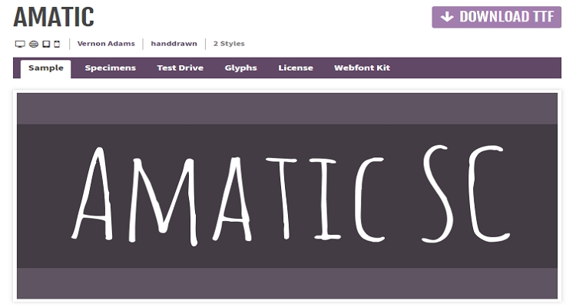Click the 2 Styles link
The image size is (576, 307).
point(229,44)
